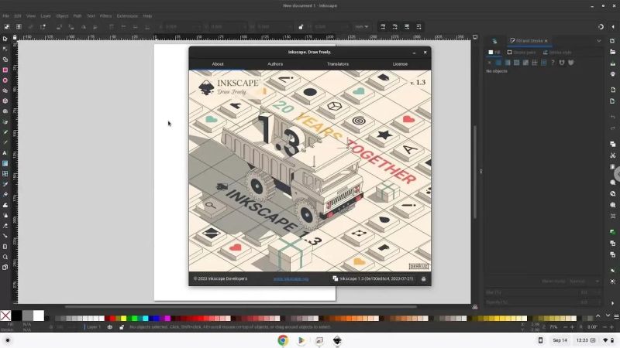Open the color palette menu button

point(616,316)
